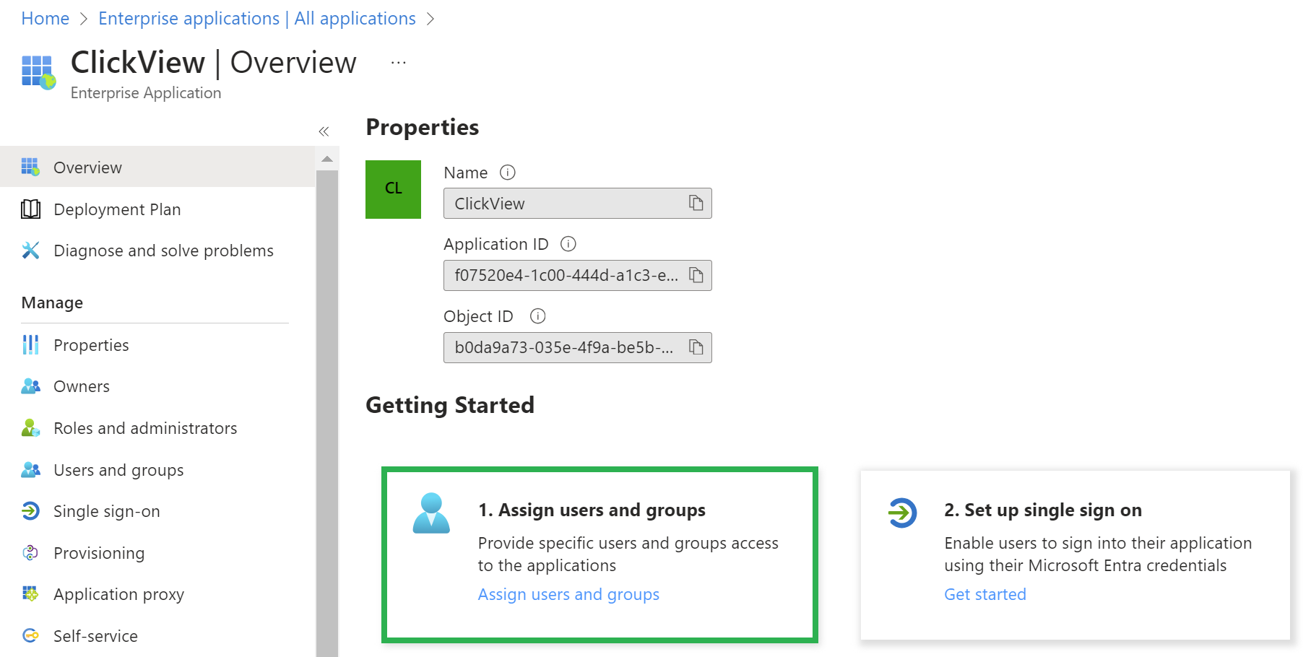The width and height of the screenshot is (1316, 657).
Task: Click the Provisioning cycle icon
Action: (30, 553)
